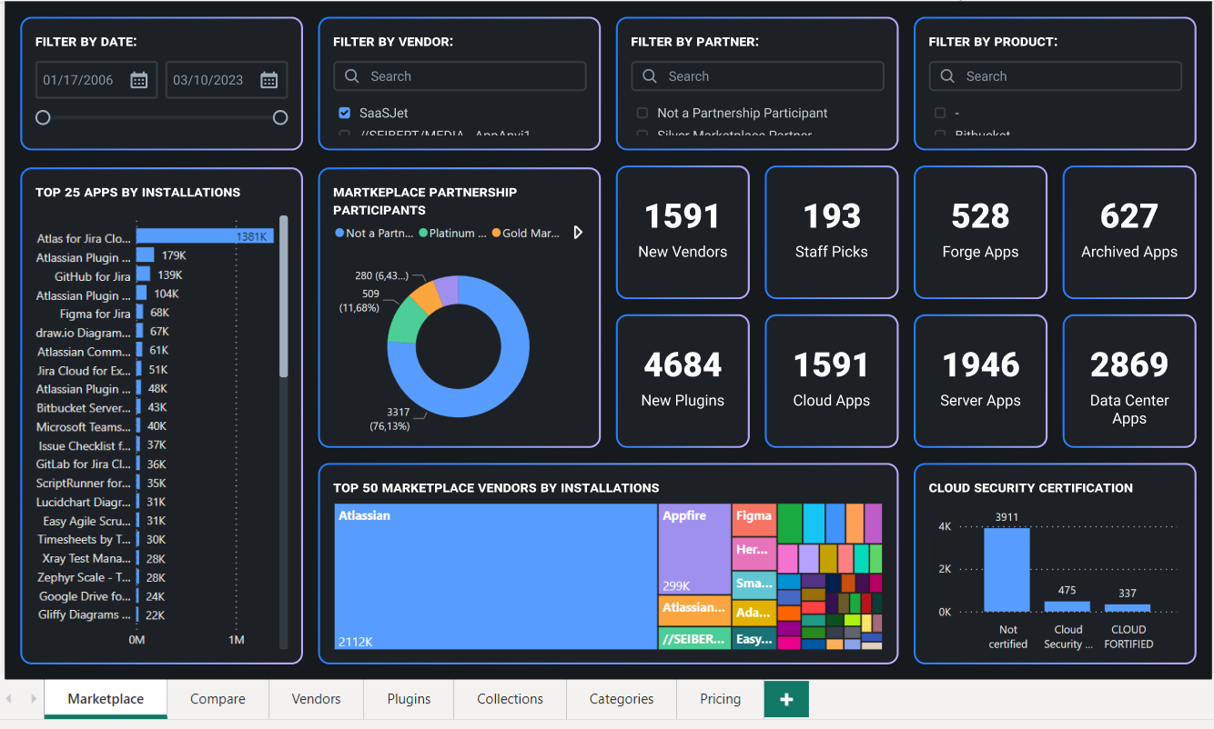
Task: Open the Pricing tab
Action: click(x=720, y=699)
